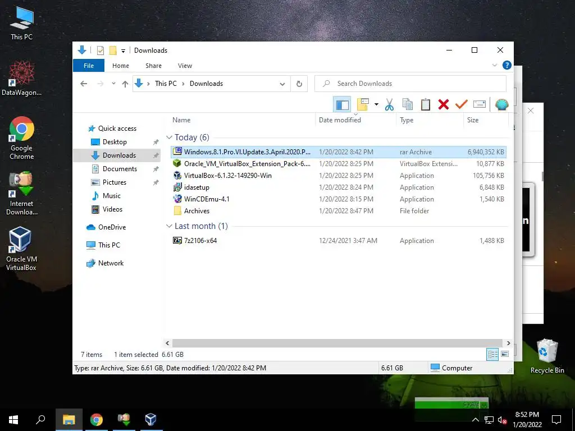575x431 pixels.
Task: Collapse the Today (6) group
Action: tap(169, 137)
